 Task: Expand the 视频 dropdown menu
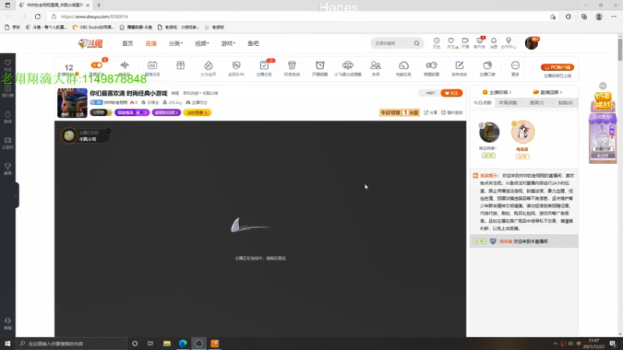point(202,44)
